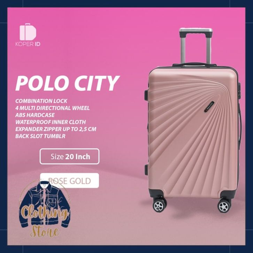The image size is (253, 253).
Task: Click the suitcase telescopic handle
Action: (x=196, y=46)
